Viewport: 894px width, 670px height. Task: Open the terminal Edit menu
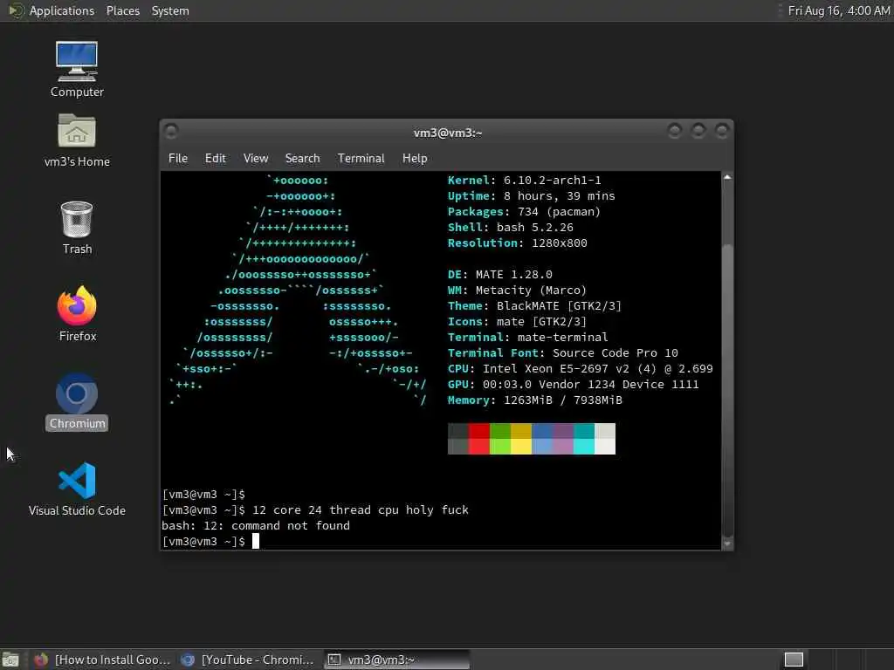pos(215,159)
